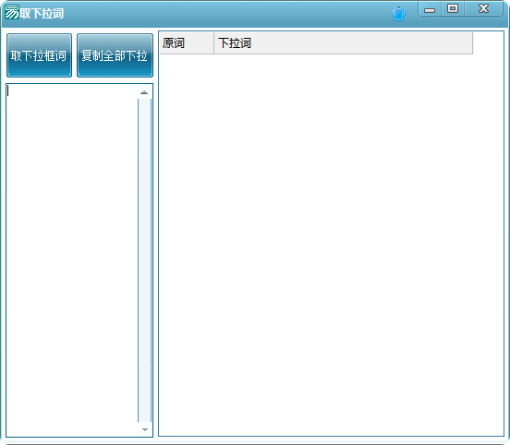Image resolution: width=510 pixels, height=445 pixels.
Task: Click the vertical scrollbar track in the input box
Action: [145, 260]
